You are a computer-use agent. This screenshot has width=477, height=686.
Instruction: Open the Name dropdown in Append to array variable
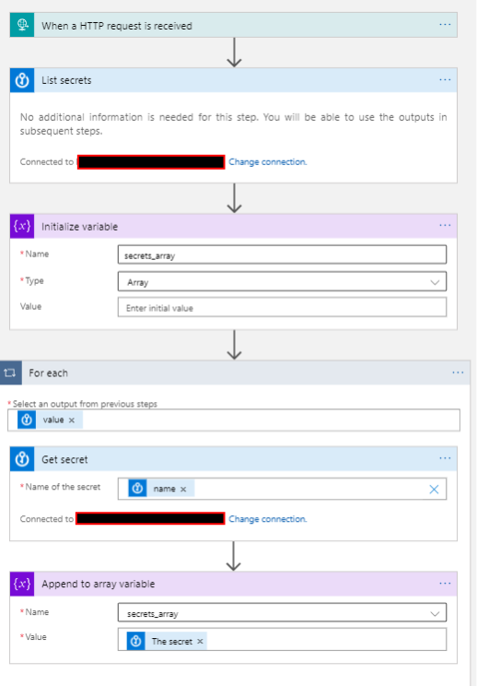(282, 613)
